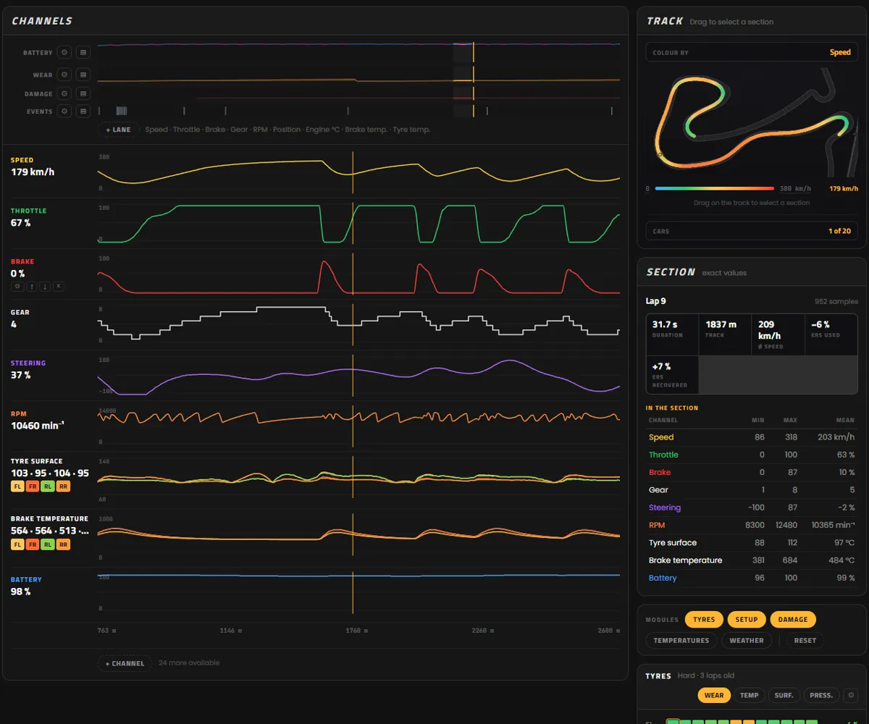The image size is (869, 724).
Task: Click Tyre surface row in section table
Action: pos(752,542)
